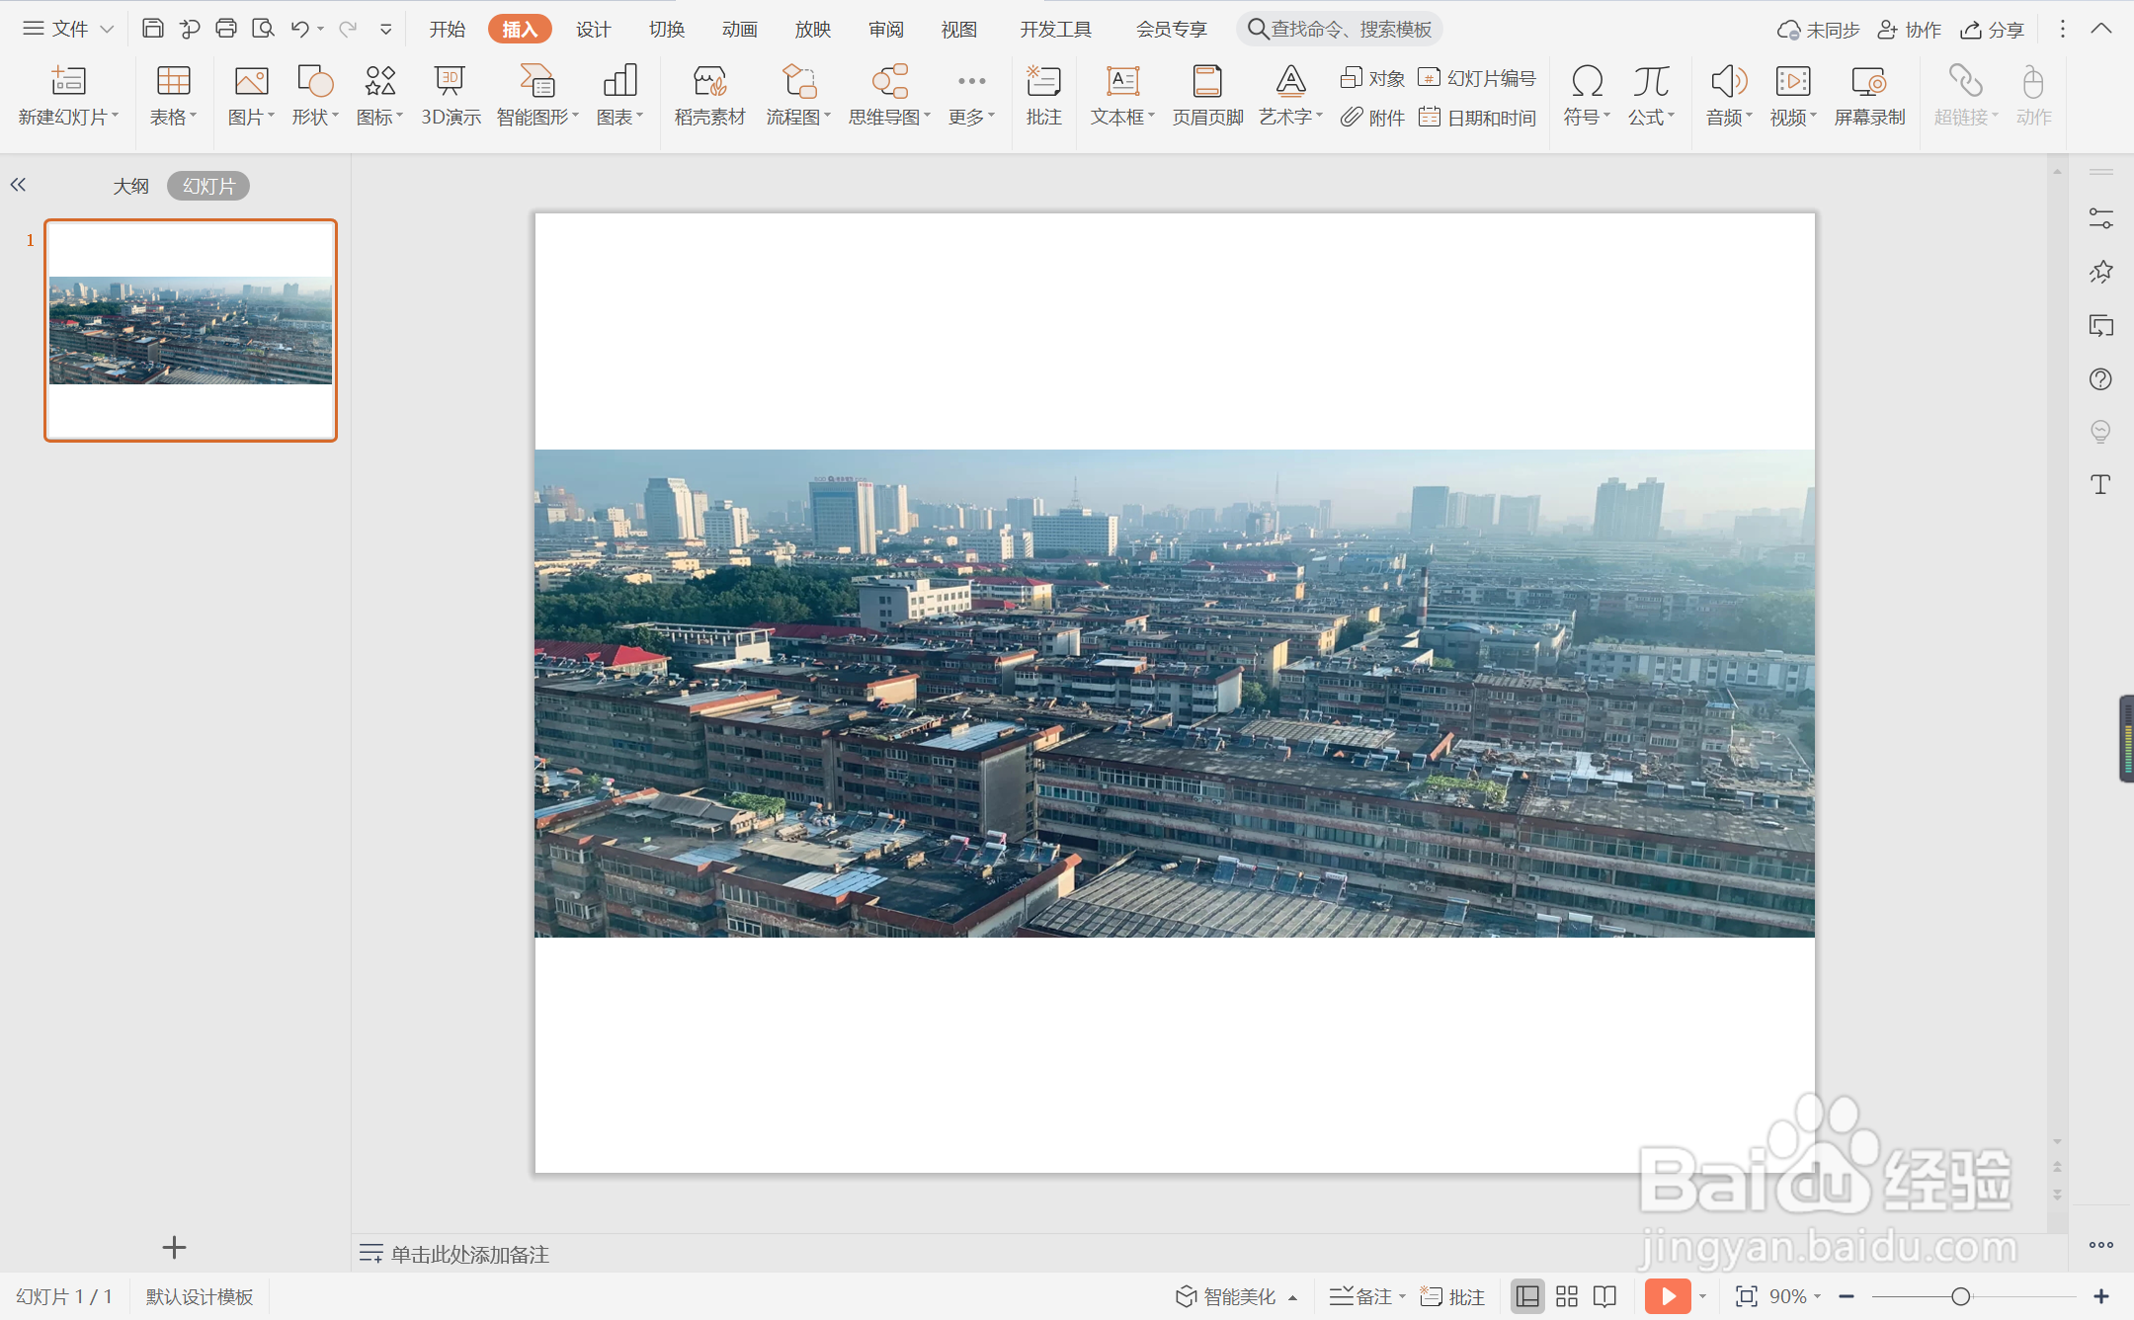Open the 切换 tab
The image size is (2134, 1320).
(x=667, y=30)
